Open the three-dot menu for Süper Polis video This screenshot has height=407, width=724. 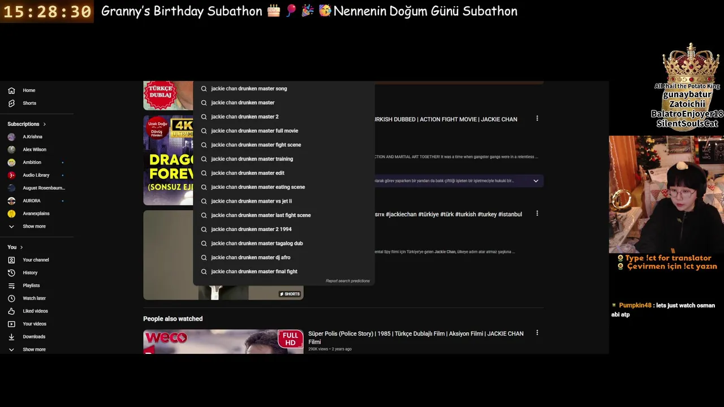pos(537,333)
